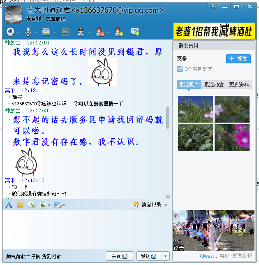Click 帅气薄款牛仔裤 货到付款 ad link

[x=34, y=257]
